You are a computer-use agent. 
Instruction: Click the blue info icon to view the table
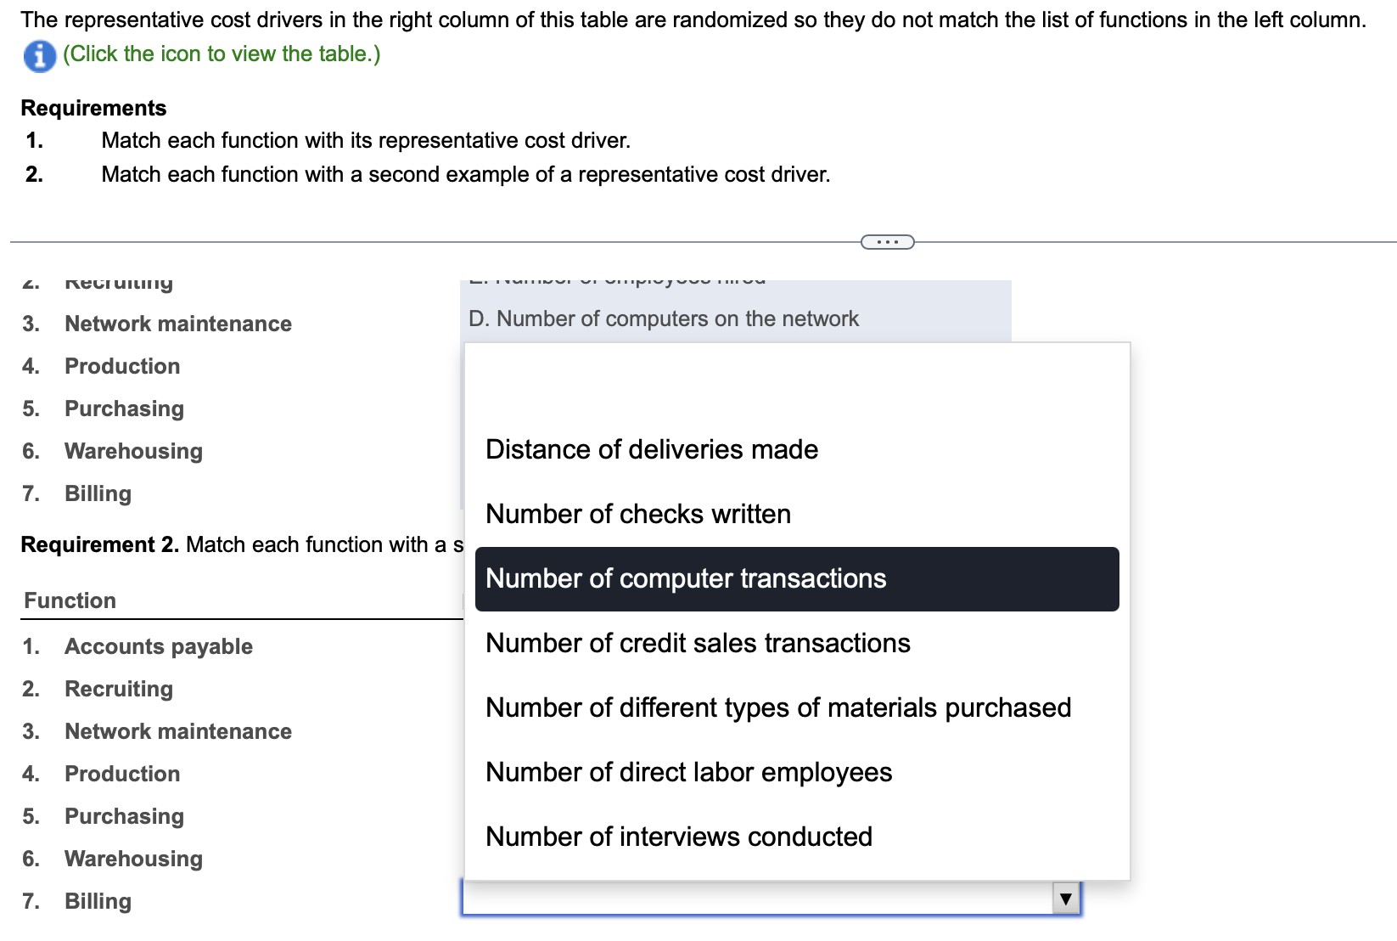point(38,56)
